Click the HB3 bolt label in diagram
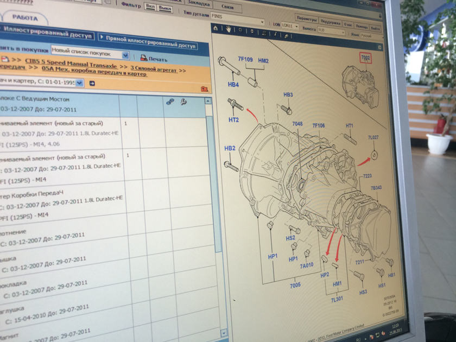Screen dimensions: 456x342 pyautogui.click(x=288, y=95)
